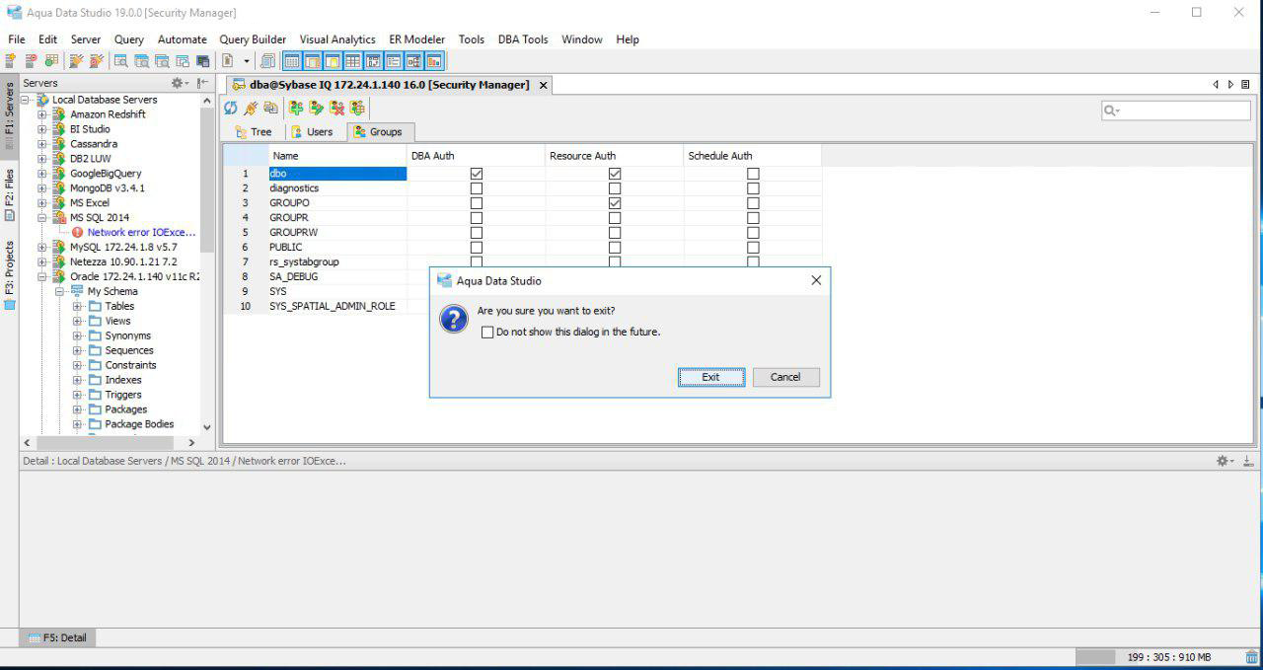Click the pin icon beside the Servers gear

tap(202, 84)
